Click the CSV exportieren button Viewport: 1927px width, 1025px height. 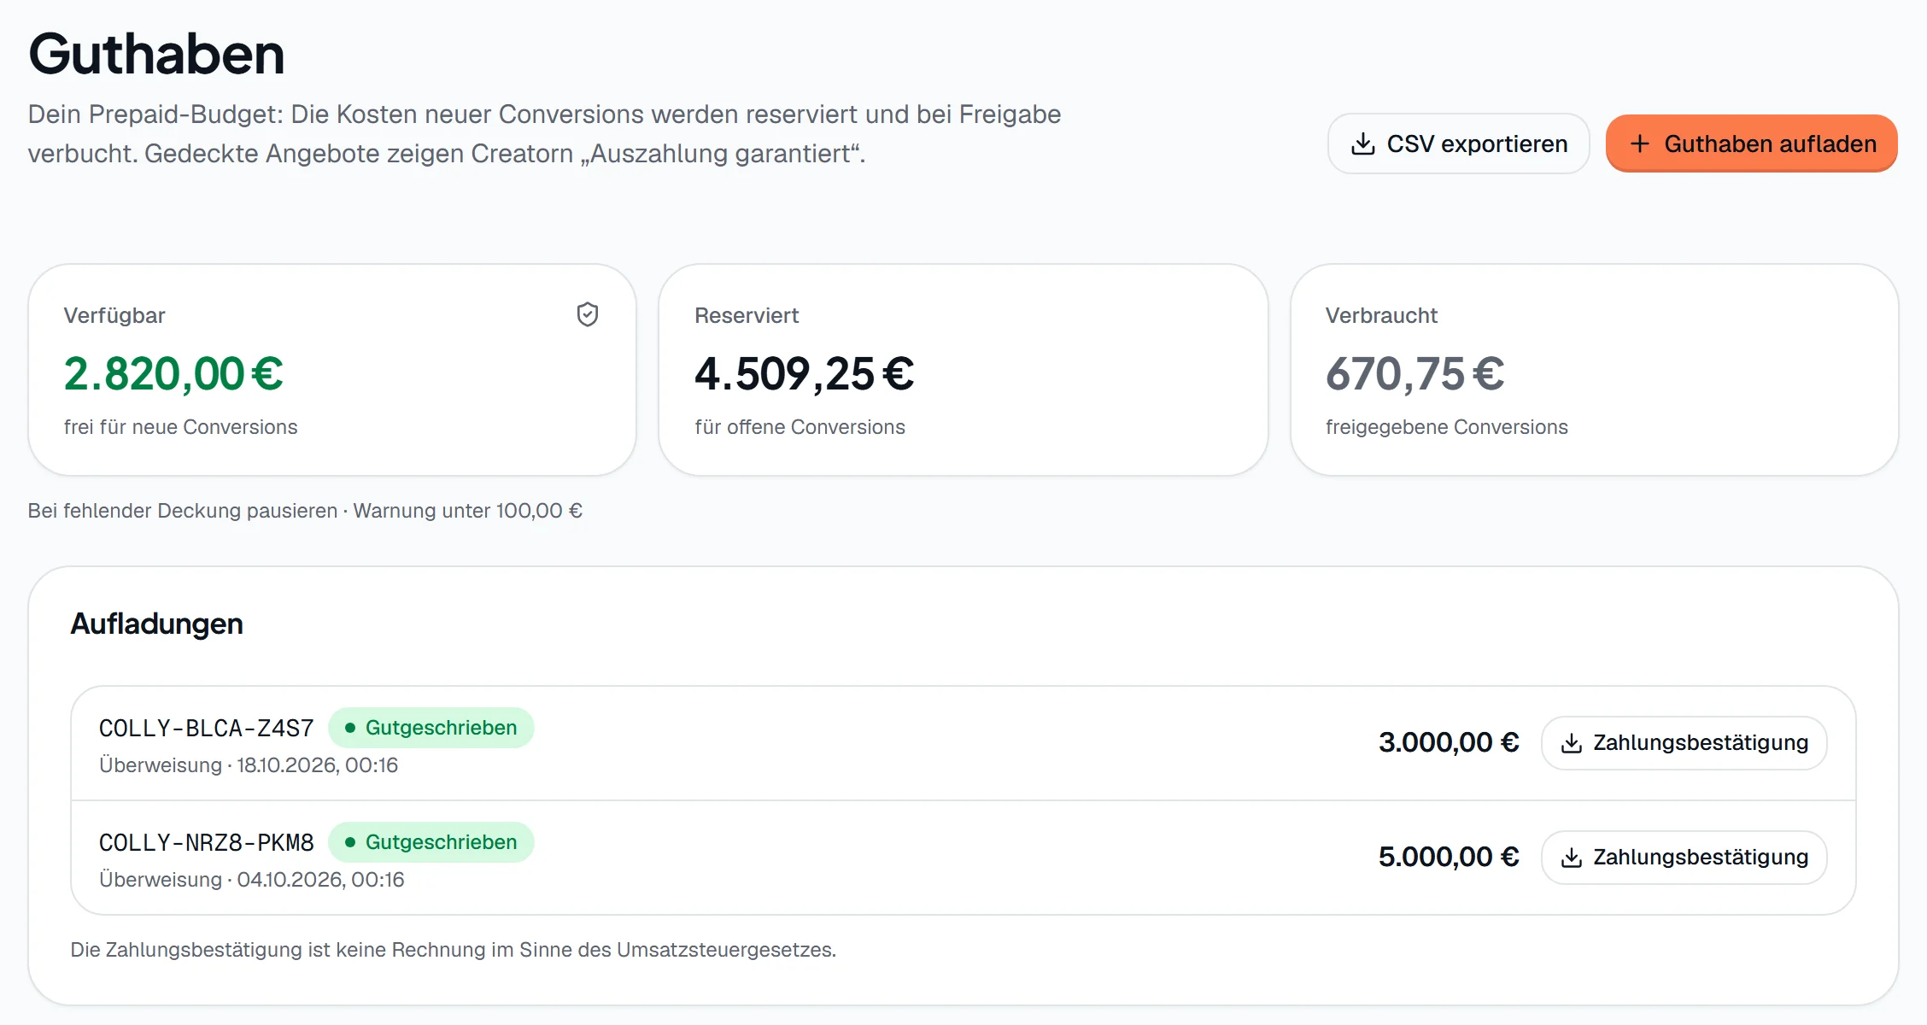click(x=1458, y=143)
